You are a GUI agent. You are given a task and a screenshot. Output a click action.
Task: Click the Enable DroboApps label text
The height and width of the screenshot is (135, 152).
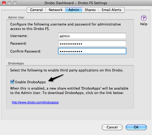pyautogui.click(x=30, y=82)
